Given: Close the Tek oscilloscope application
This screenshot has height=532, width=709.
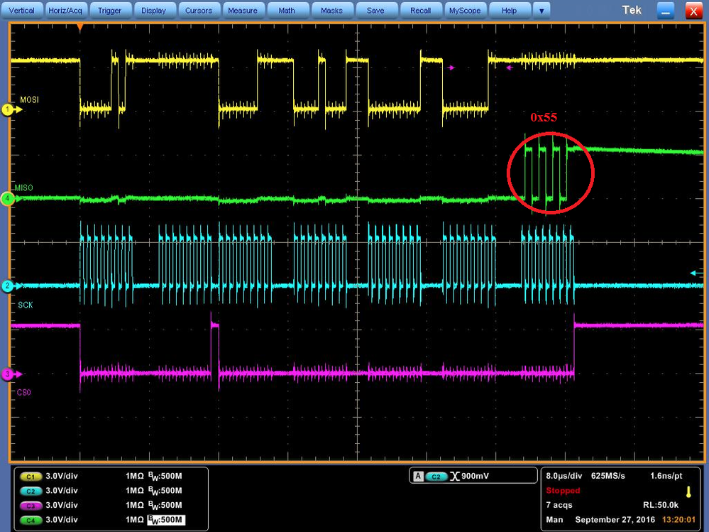Looking at the screenshot, I should (x=693, y=11).
